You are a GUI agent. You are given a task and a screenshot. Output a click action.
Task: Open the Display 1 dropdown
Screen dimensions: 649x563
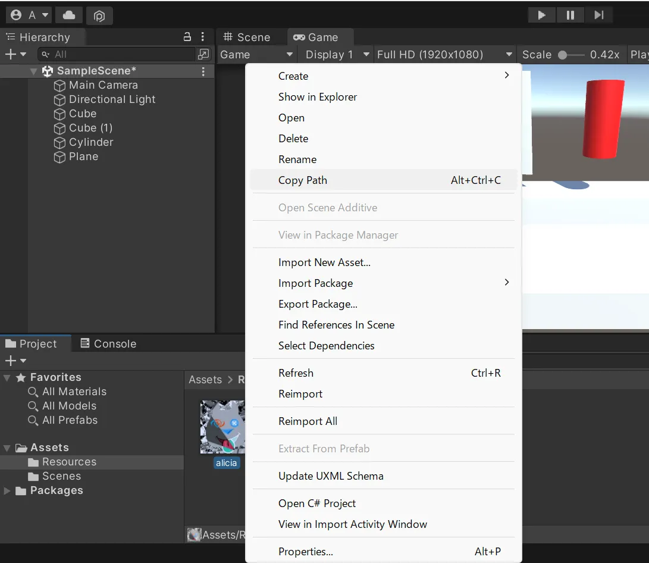(x=337, y=55)
